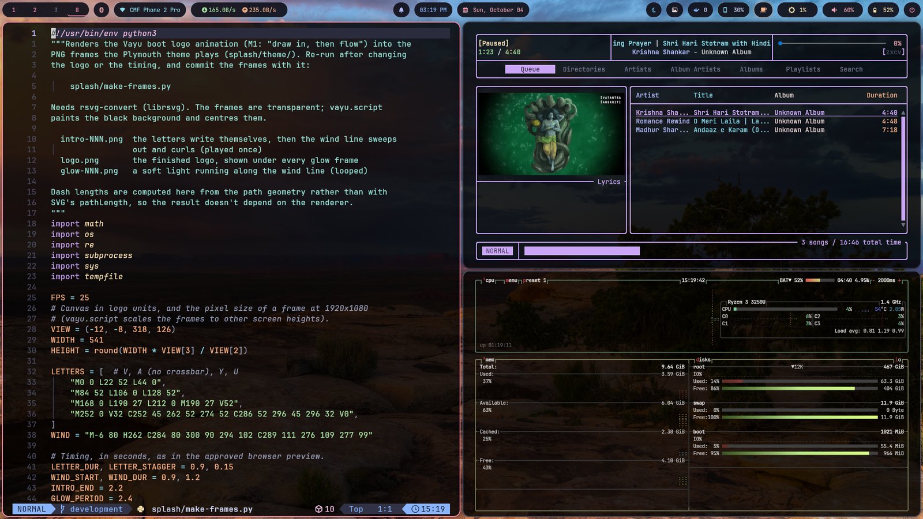Select the Andaaz e Karam queue row
This screenshot has height=519, width=923.
(766, 130)
